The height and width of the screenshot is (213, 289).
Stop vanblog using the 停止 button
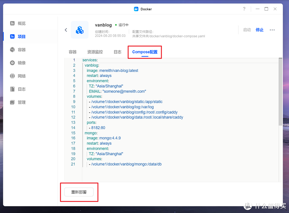click(259, 30)
